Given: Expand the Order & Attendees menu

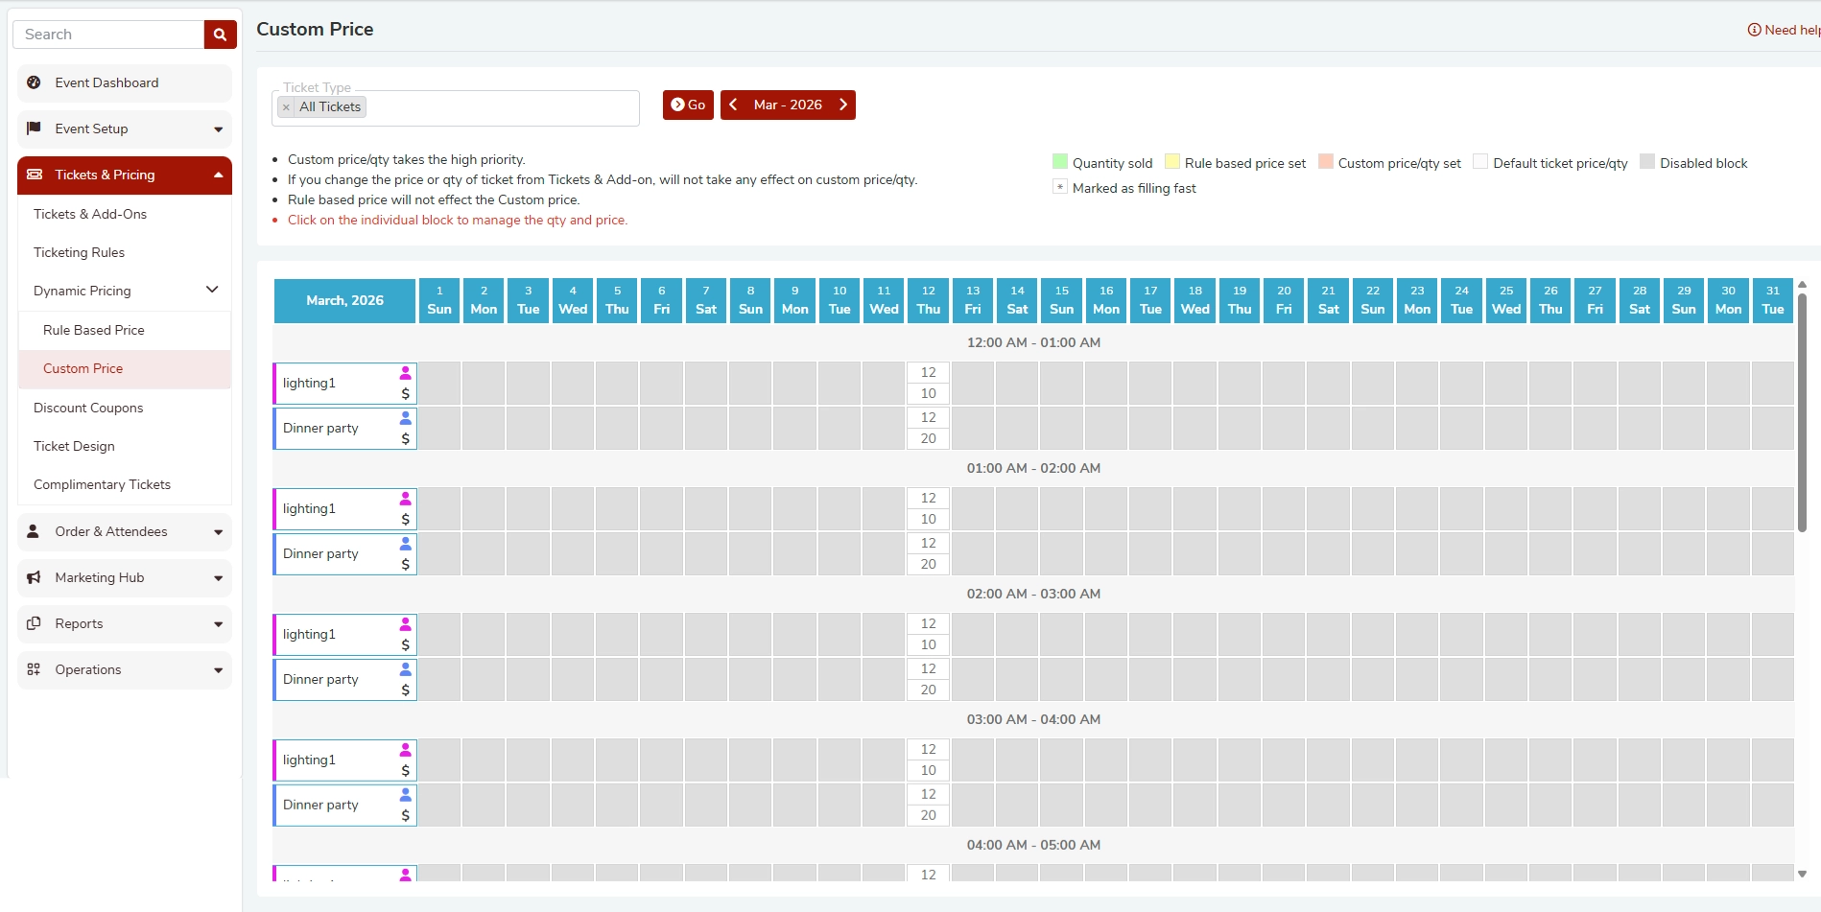Looking at the screenshot, I should tap(218, 532).
